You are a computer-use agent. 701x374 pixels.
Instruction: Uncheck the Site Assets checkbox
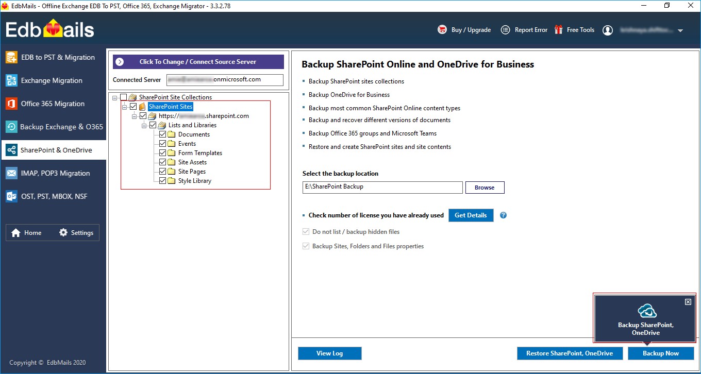tap(162, 162)
